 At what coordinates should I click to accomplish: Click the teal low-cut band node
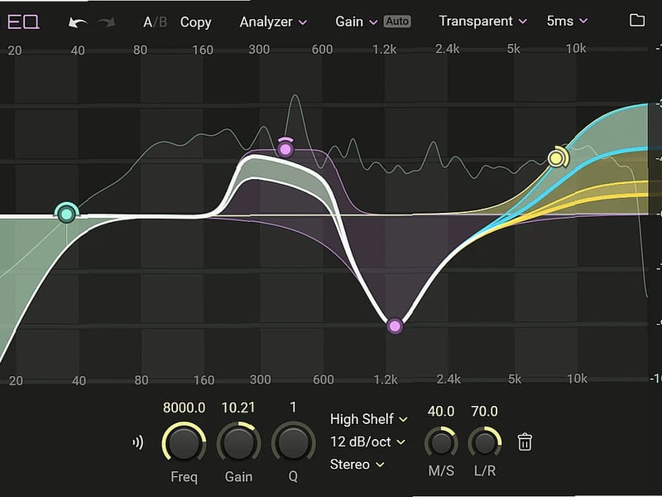[x=66, y=215]
